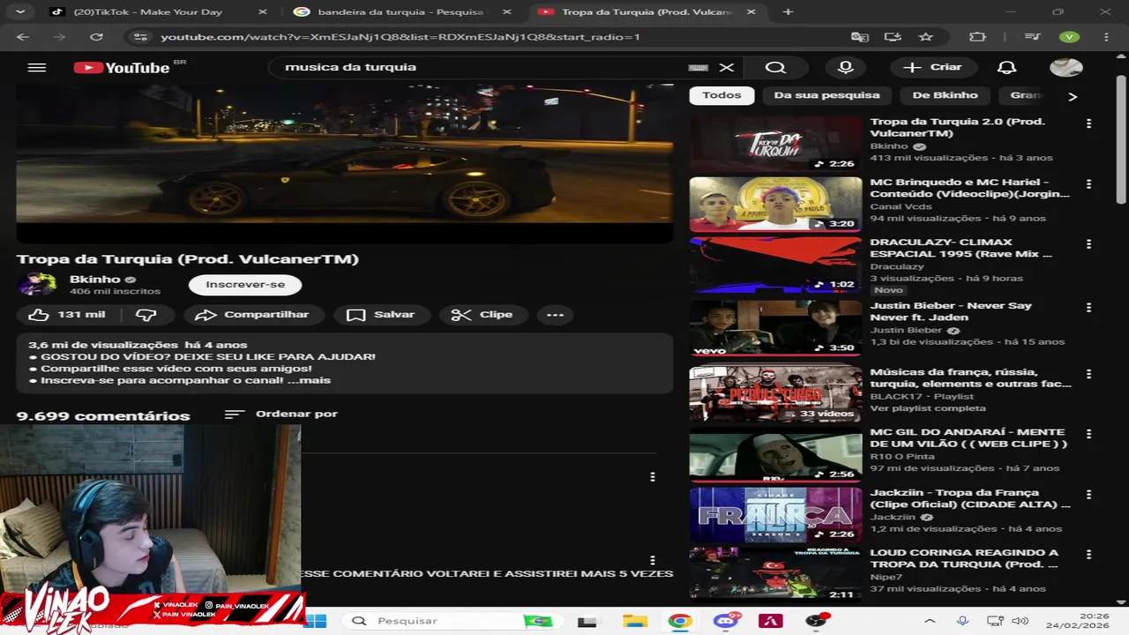Open Músicas da frança, rússia playlist thumbnail
The width and height of the screenshot is (1129, 635).
coord(775,393)
